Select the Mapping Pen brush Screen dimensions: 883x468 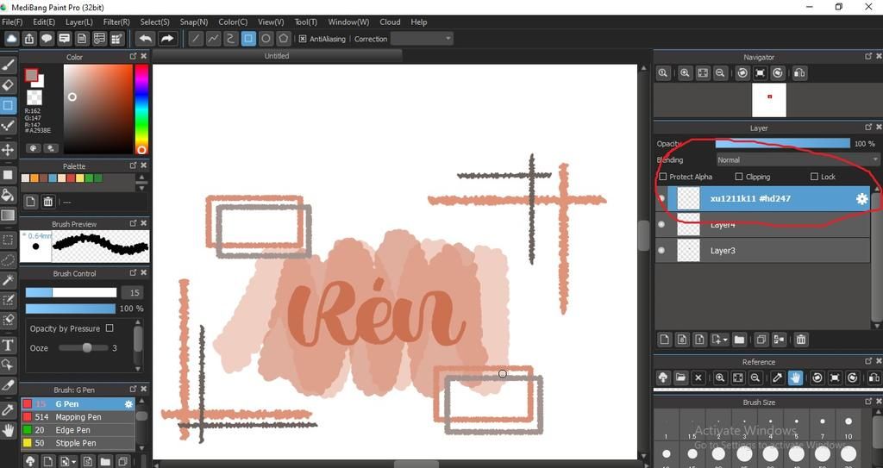tap(78, 417)
